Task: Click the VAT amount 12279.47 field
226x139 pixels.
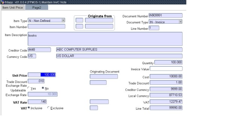Action: (166, 102)
